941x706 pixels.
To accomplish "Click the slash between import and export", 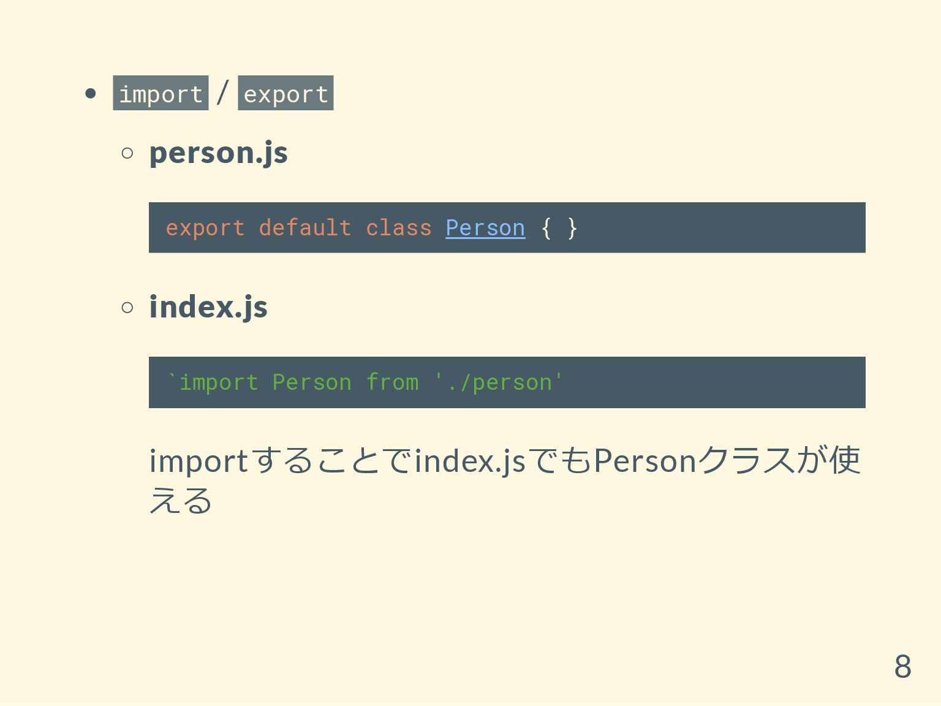I will (223, 93).
